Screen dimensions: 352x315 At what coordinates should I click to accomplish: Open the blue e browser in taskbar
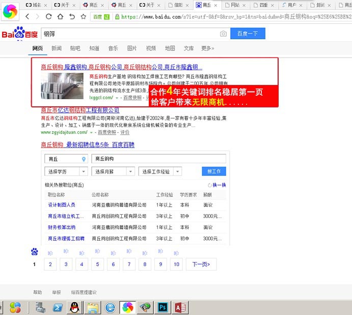(110, 307)
